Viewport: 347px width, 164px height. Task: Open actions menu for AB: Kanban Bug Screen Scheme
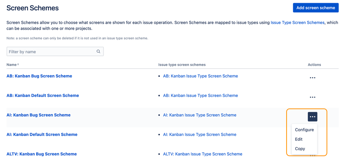[x=312, y=78]
